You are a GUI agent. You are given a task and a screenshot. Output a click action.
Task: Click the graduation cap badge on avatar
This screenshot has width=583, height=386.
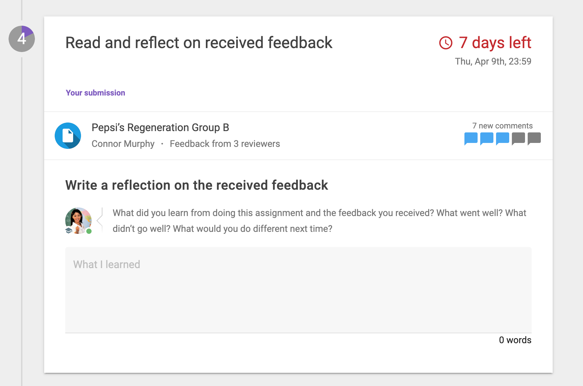69,231
